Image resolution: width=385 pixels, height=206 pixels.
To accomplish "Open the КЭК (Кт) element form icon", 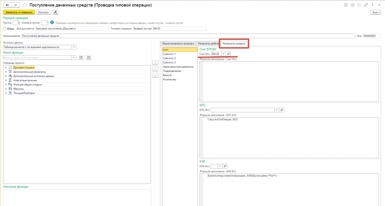I will [x=225, y=166].
